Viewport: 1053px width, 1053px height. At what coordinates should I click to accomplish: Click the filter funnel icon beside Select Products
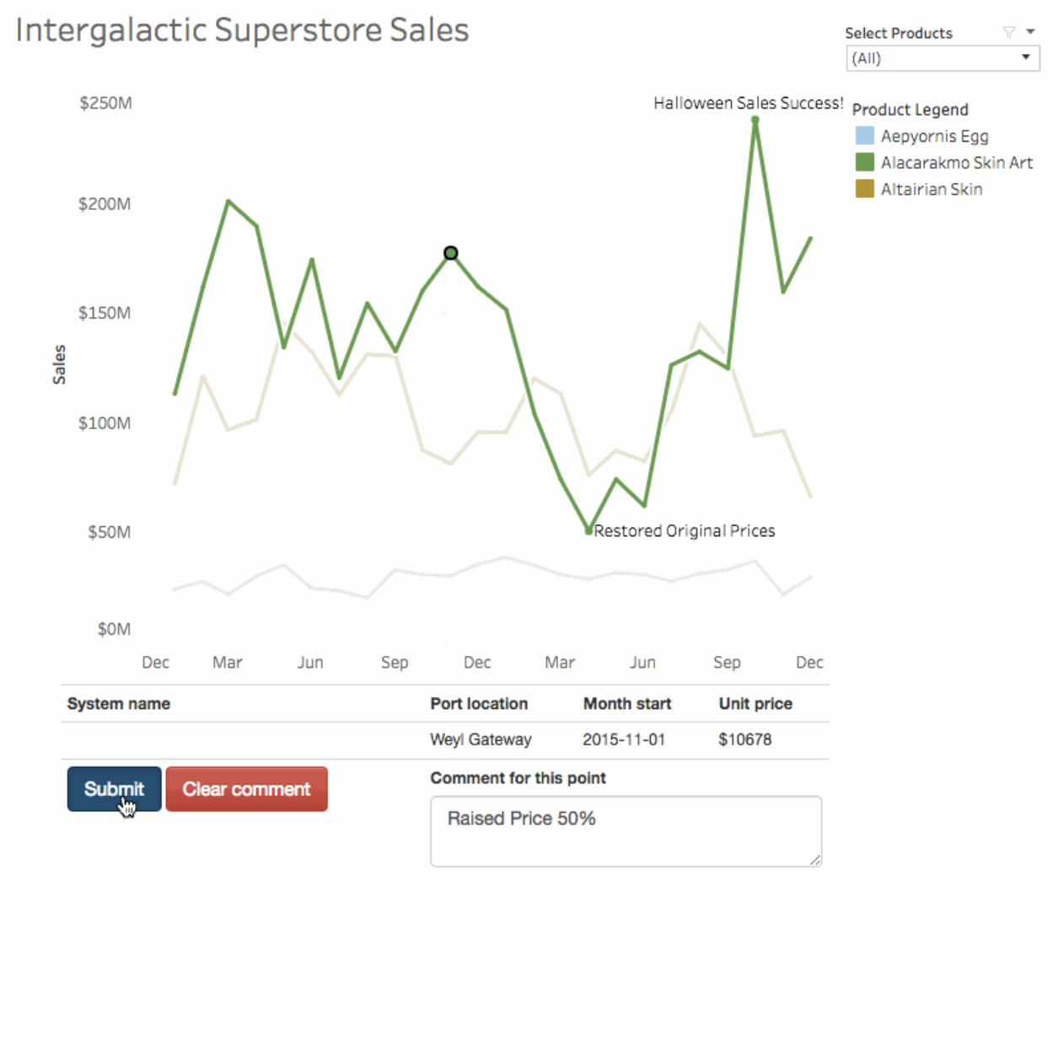(1008, 33)
